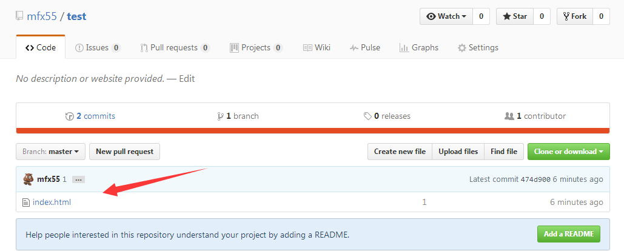The height and width of the screenshot is (251, 624).
Task: Expand the commit message ellipsis
Action: click(x=78, y=180)
